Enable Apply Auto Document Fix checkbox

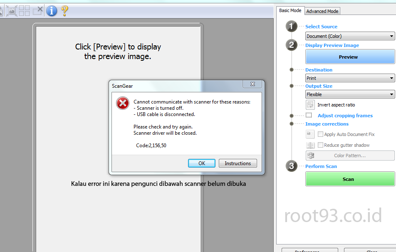pos(320,134)
